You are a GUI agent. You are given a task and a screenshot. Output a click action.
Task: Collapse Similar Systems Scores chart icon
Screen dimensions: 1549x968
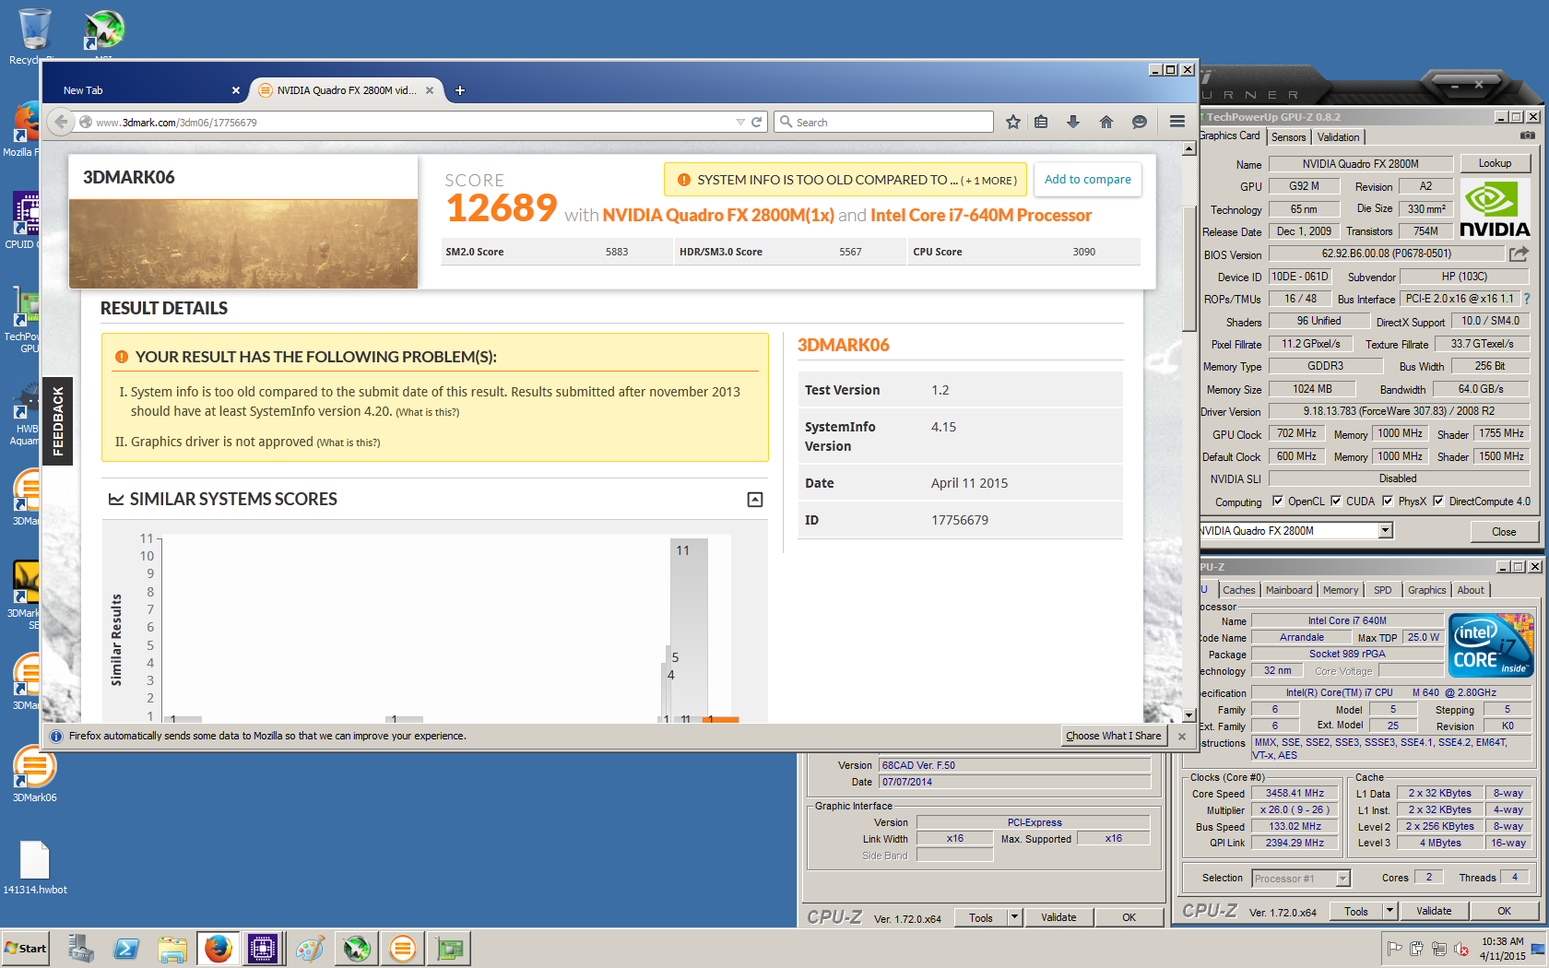pos(755,500)
